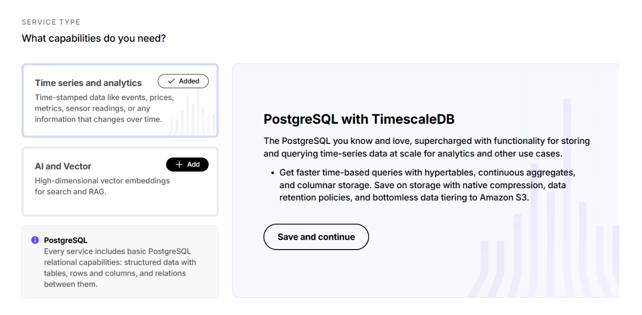The image size is (642, 315).
Task: Click the PostgreSQL with TimescaleDB heading
Action: click(x=359, y=119)
